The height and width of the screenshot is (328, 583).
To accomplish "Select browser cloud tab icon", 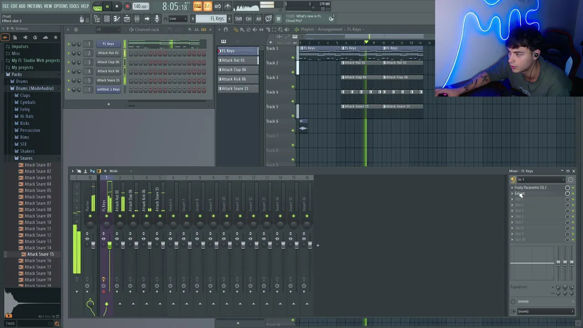I will point(45,37).
